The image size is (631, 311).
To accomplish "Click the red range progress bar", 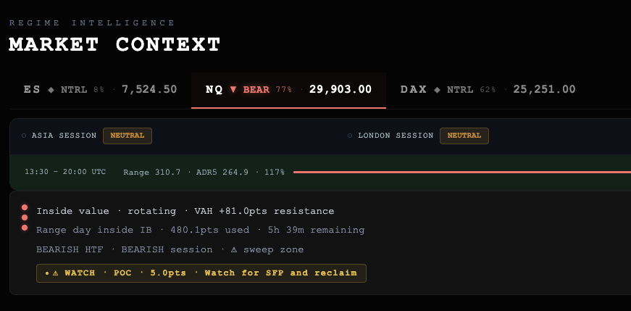I will (462, 172).
